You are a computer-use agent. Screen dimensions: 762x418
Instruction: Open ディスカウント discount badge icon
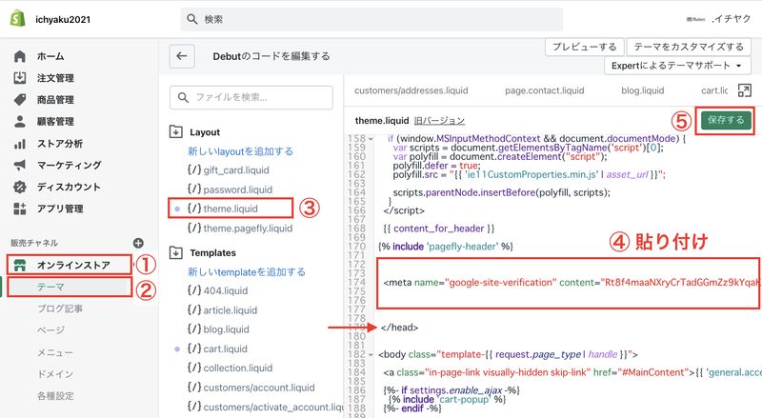click(x=20, y=188)
